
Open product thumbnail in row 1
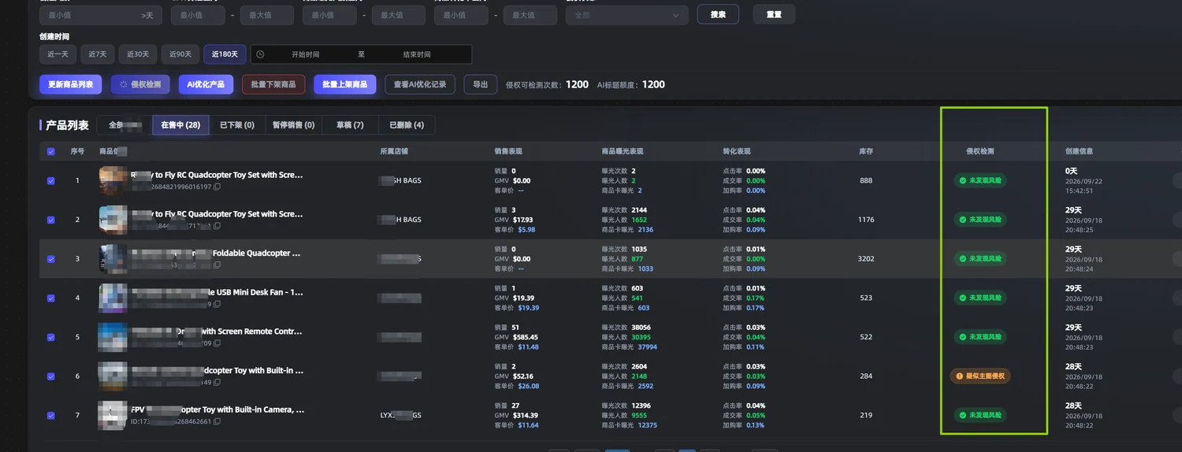[x=113, y=180]
